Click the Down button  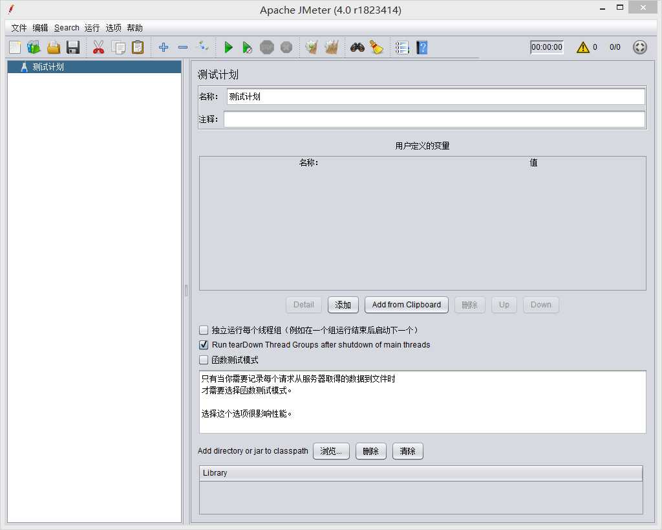pos(541,305)
